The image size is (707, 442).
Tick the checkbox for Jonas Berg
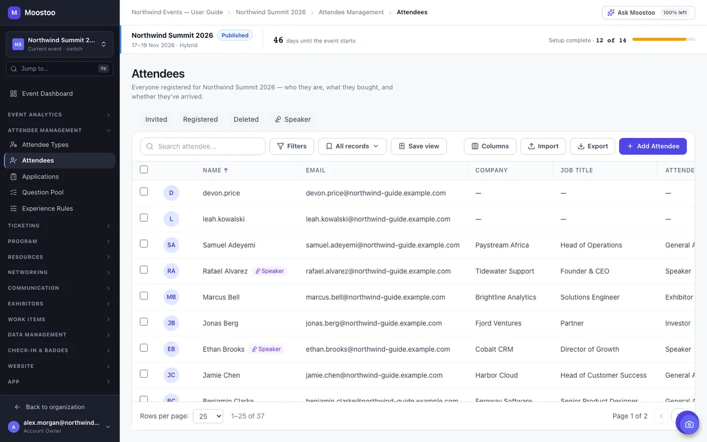click(144, 322)
